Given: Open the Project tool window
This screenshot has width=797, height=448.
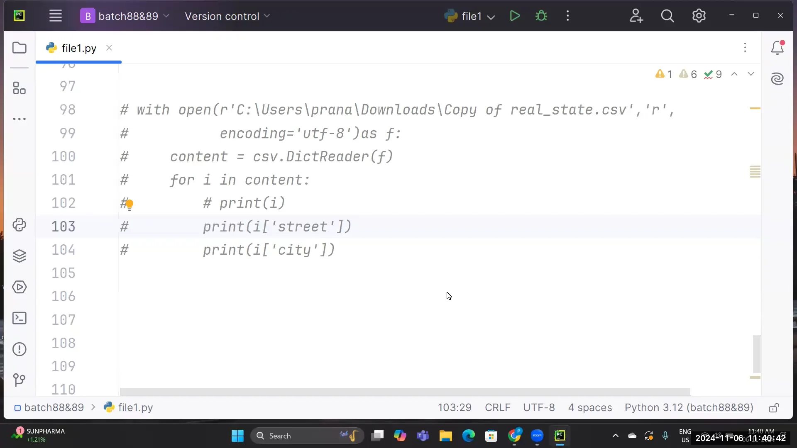Looking at the screenshot, I should [x=19, y=47].
